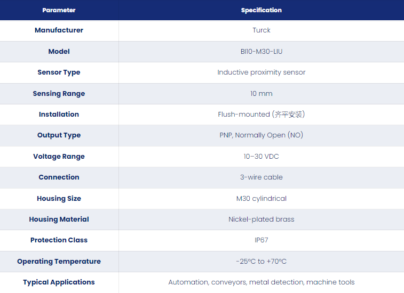Click the Operating Temperature label
Viewport: 404px width, 293px height.
(x=59, y=262)
